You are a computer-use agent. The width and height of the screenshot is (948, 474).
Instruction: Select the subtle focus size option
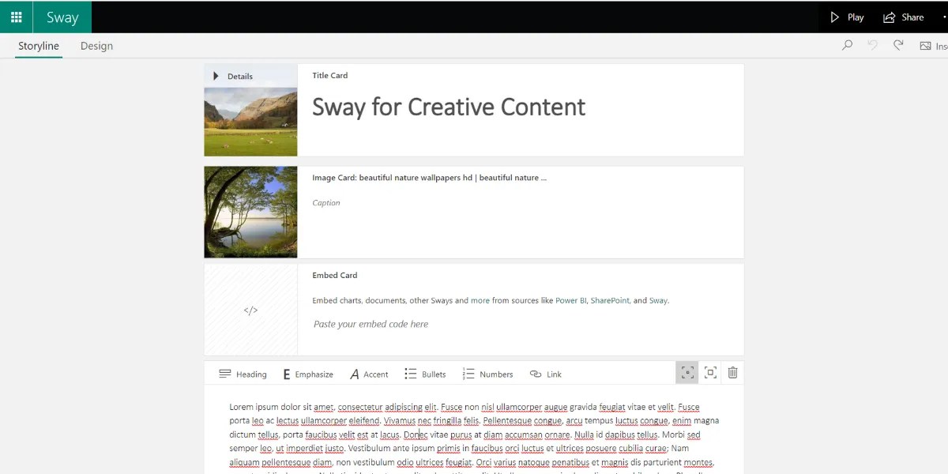[x=687, y=372]
